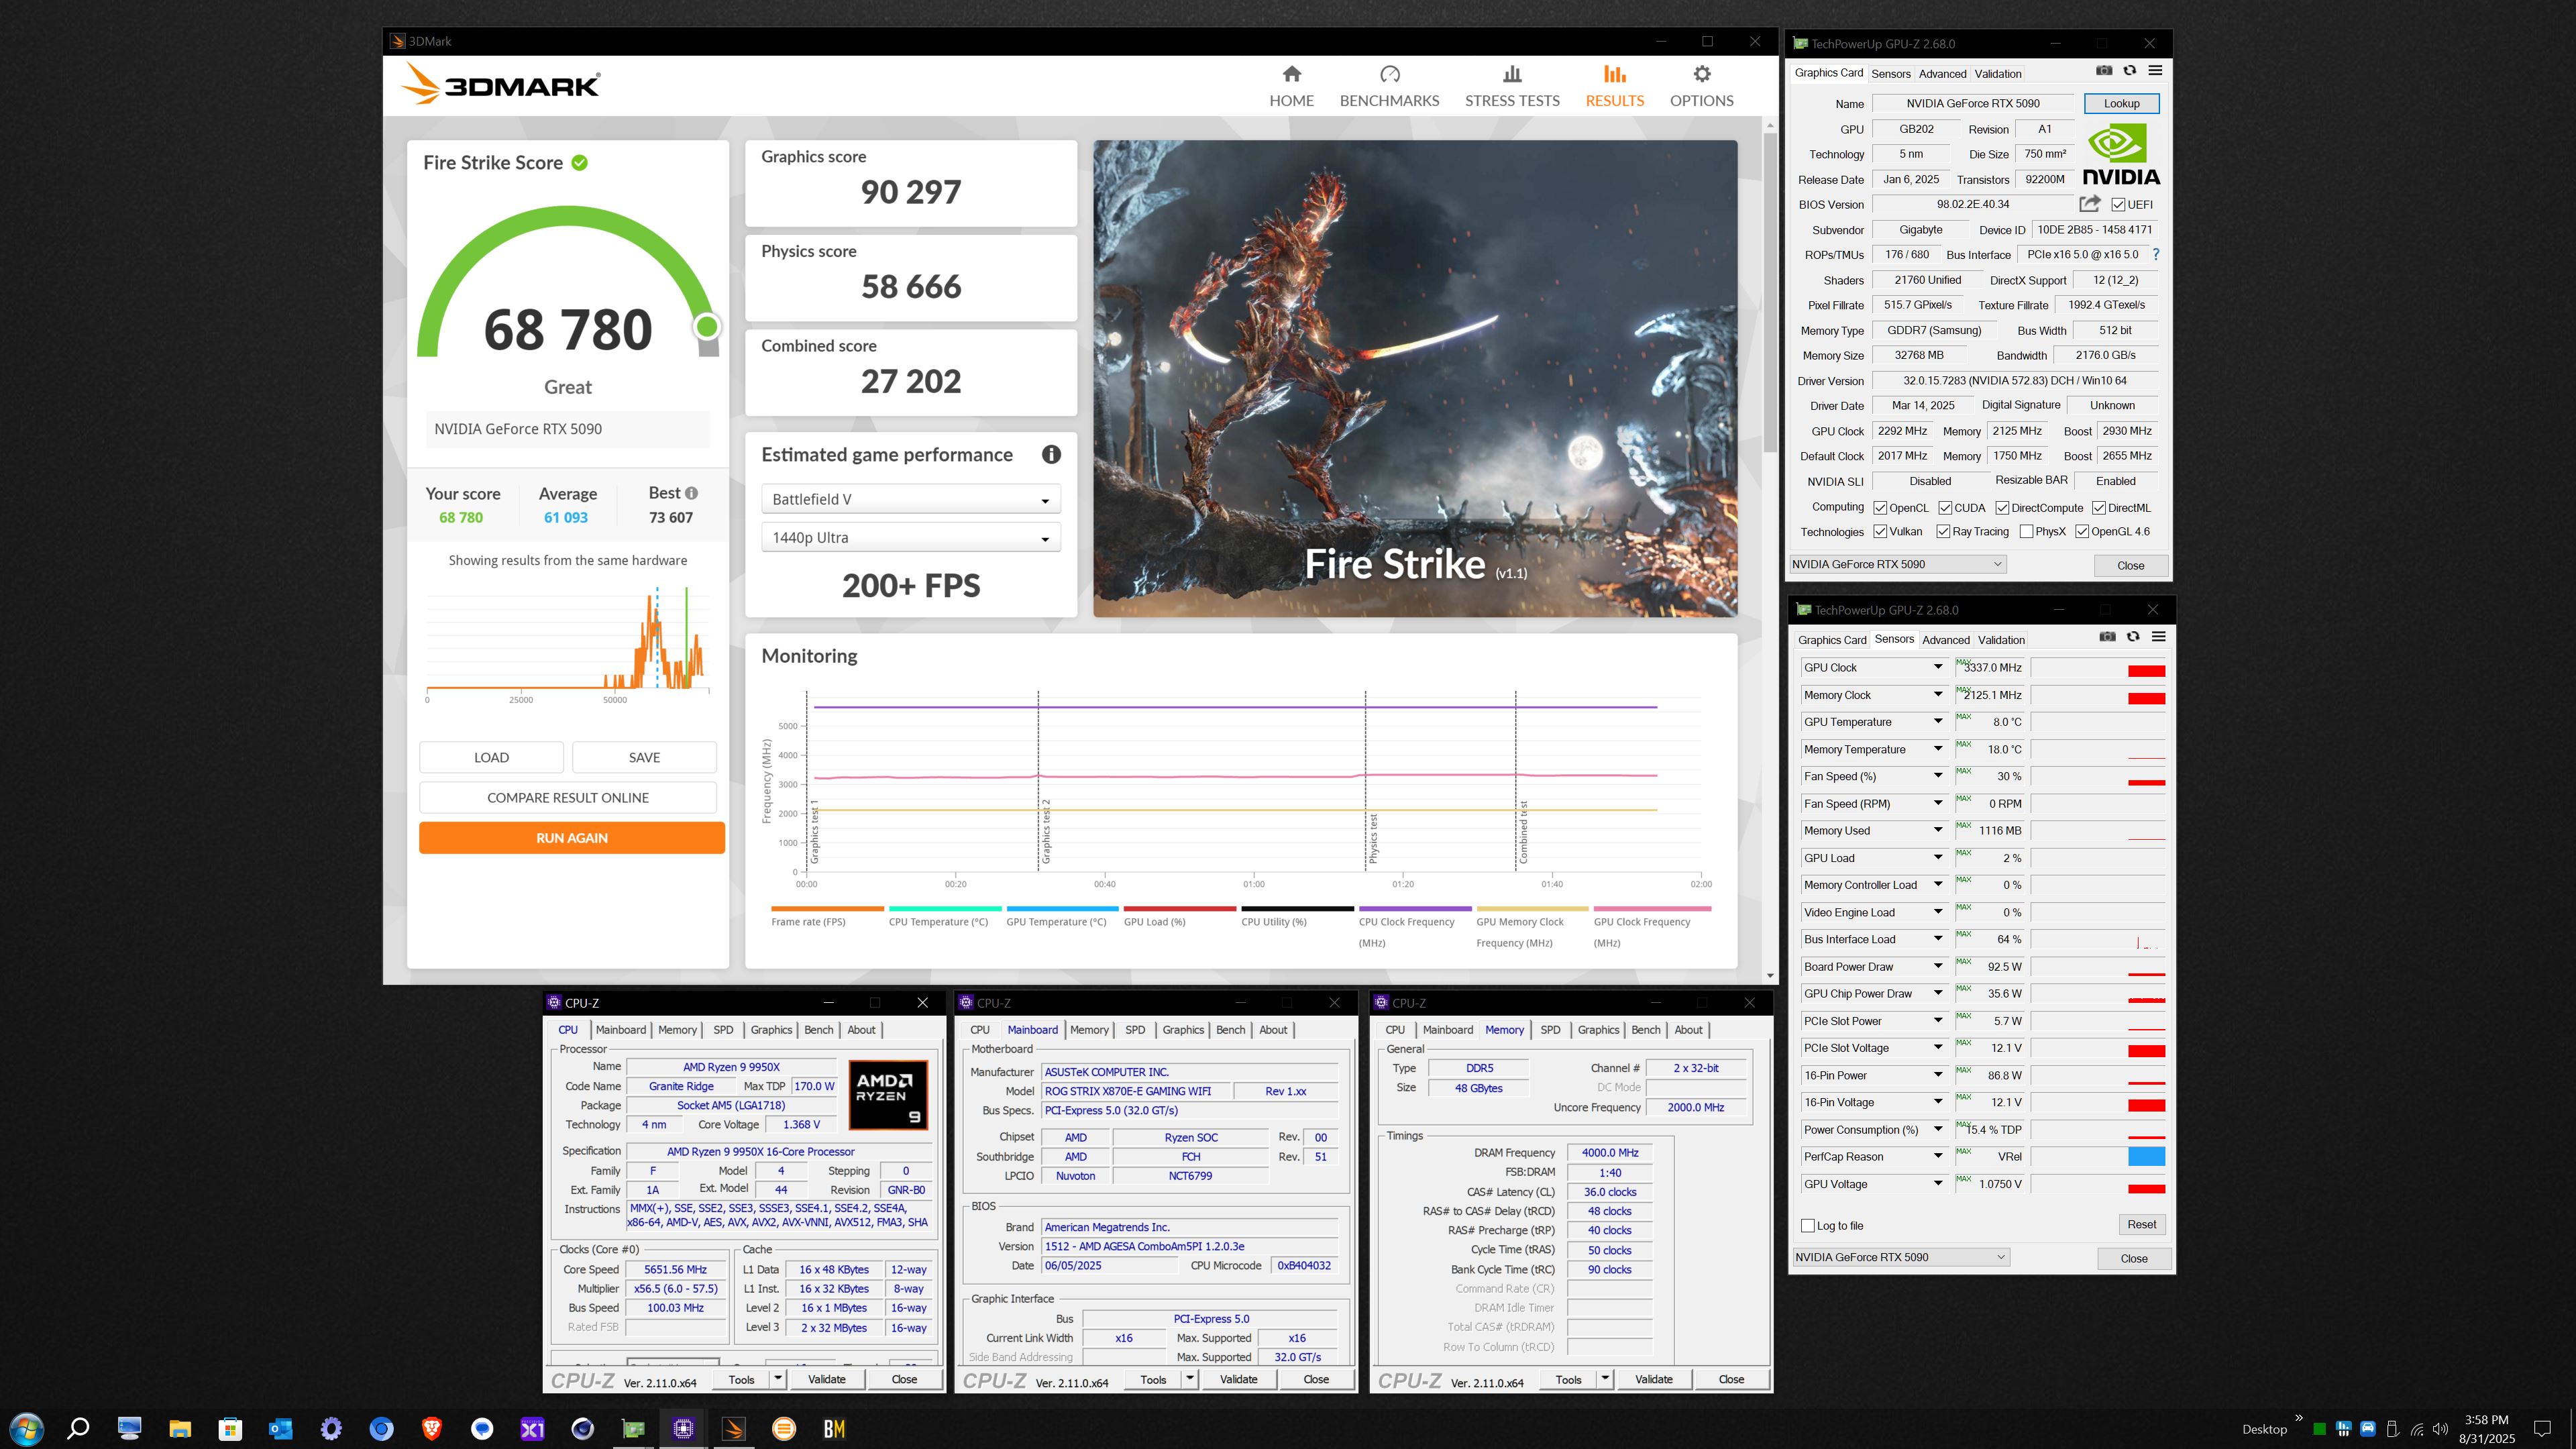
Task: Switch to Advanced tab in the top GPU-Z window
Action: 1942,74
